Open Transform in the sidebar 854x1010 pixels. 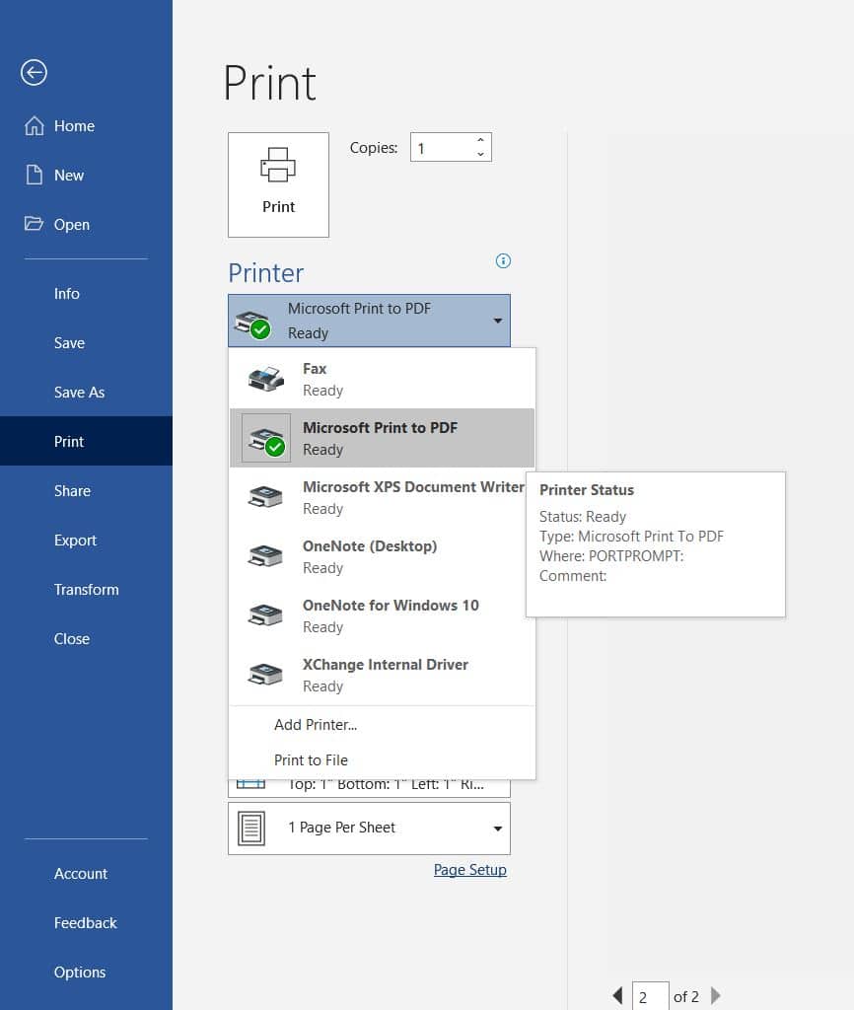pos(87,590)
